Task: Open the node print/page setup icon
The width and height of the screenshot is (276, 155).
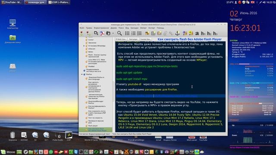Action: [108, 33]
